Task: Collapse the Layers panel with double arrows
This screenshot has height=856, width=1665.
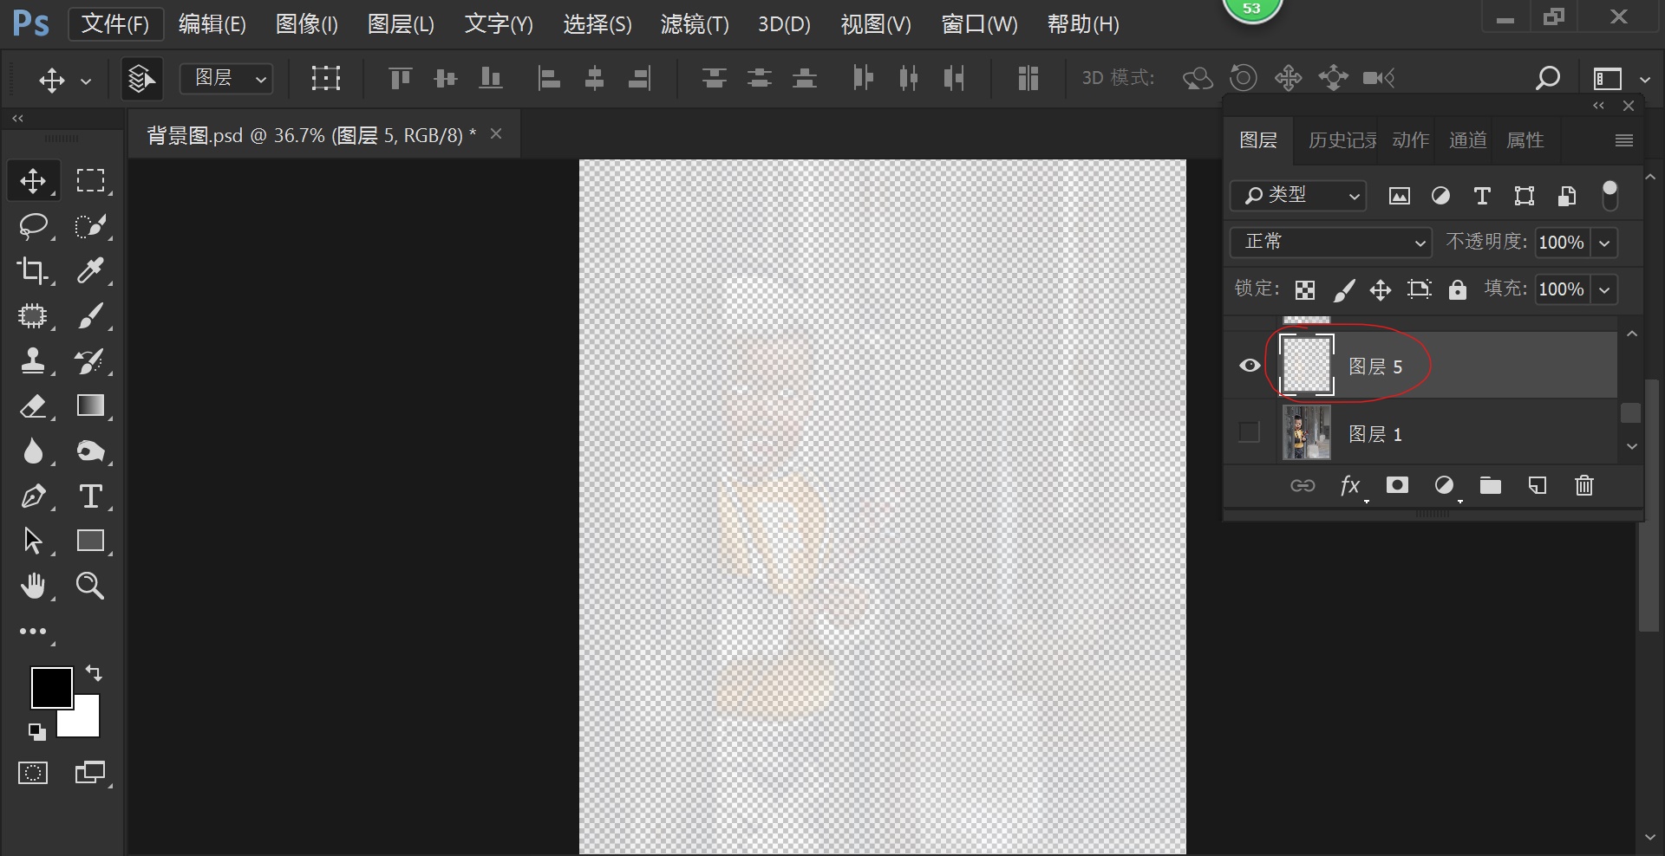Action: click(x=1598, y=106)
